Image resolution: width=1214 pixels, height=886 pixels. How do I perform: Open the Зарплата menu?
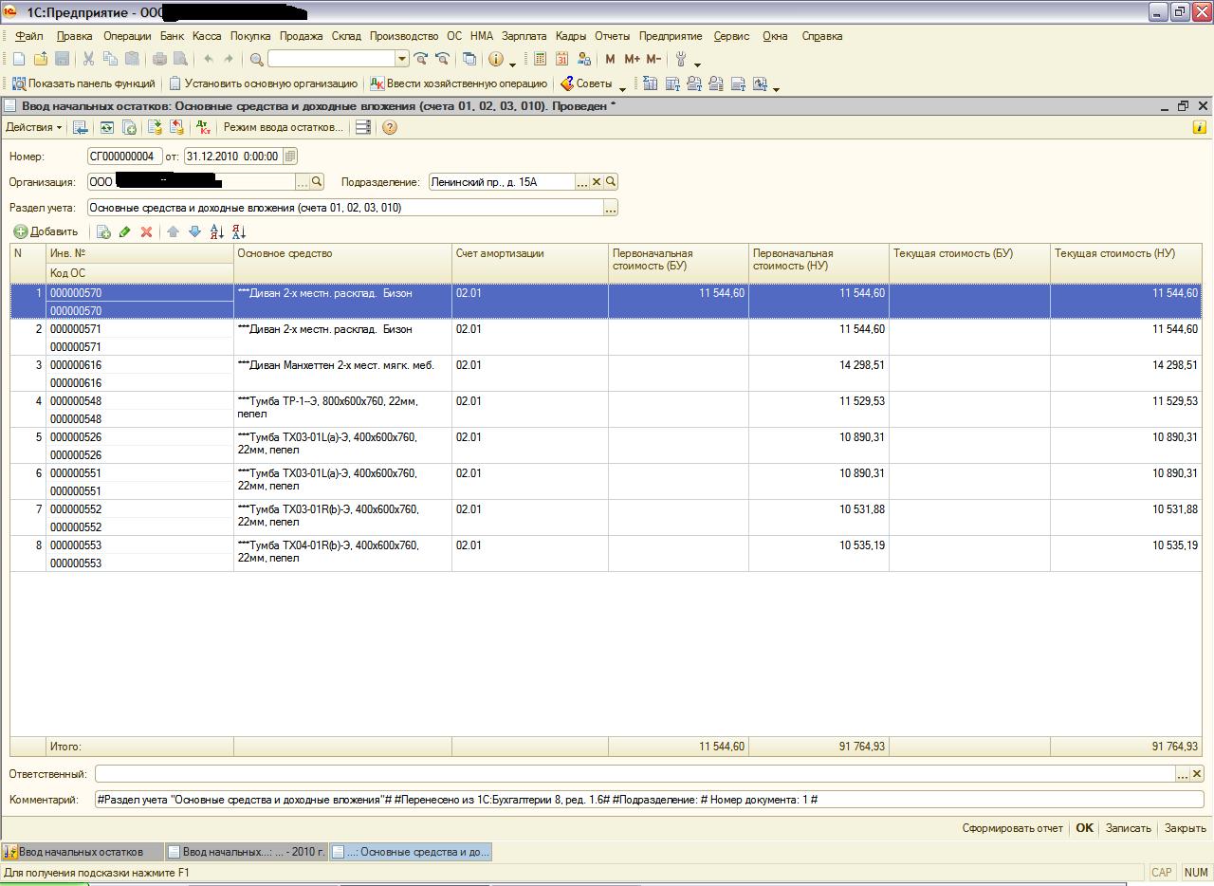(x=524, y=36)
